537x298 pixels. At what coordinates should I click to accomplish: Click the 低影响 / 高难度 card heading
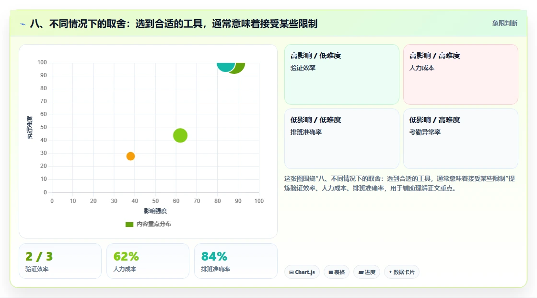coord(434,119)
